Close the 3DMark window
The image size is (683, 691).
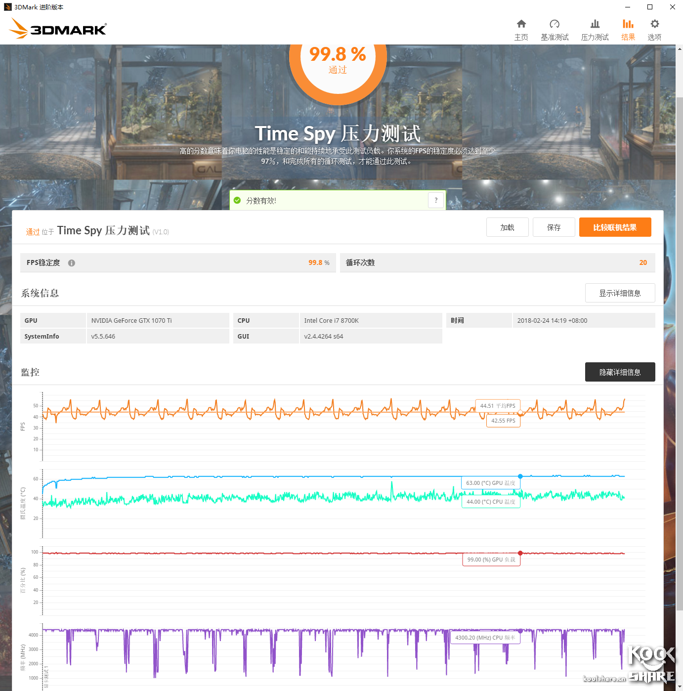tap(672, 7)
